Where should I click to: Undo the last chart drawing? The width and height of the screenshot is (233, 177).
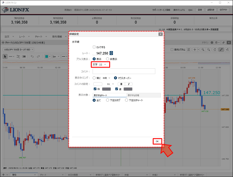click(32, 57)
